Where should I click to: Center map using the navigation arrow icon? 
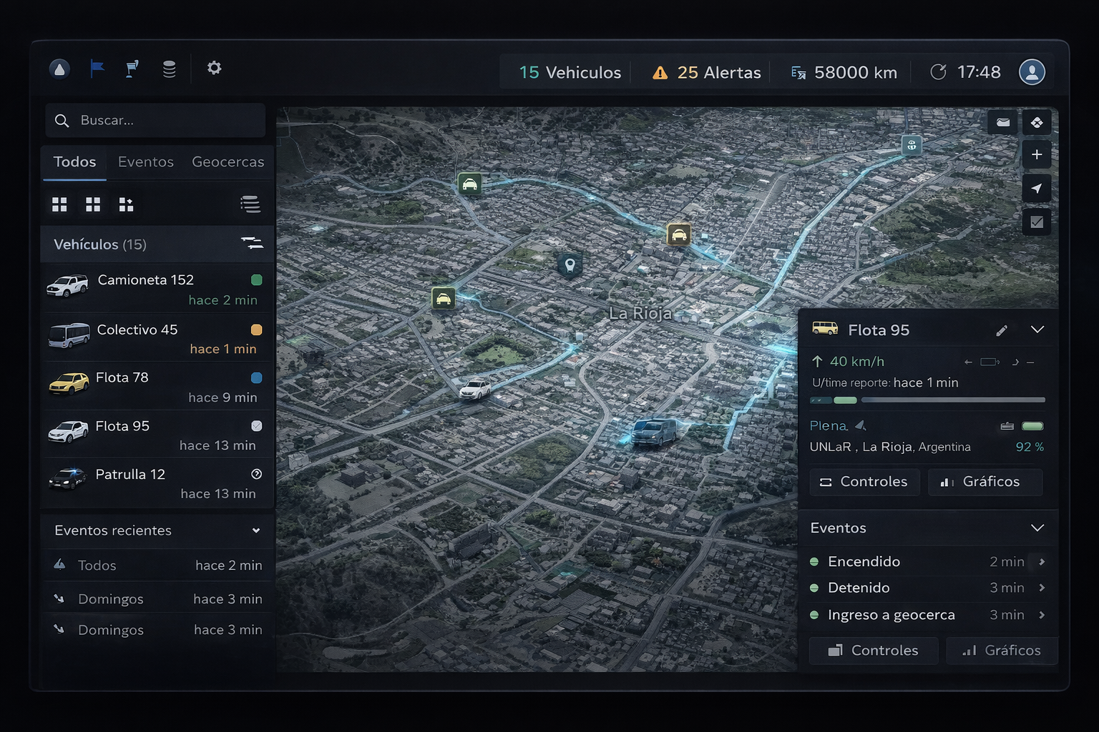pyautogui.click(x=1036, y=189)
